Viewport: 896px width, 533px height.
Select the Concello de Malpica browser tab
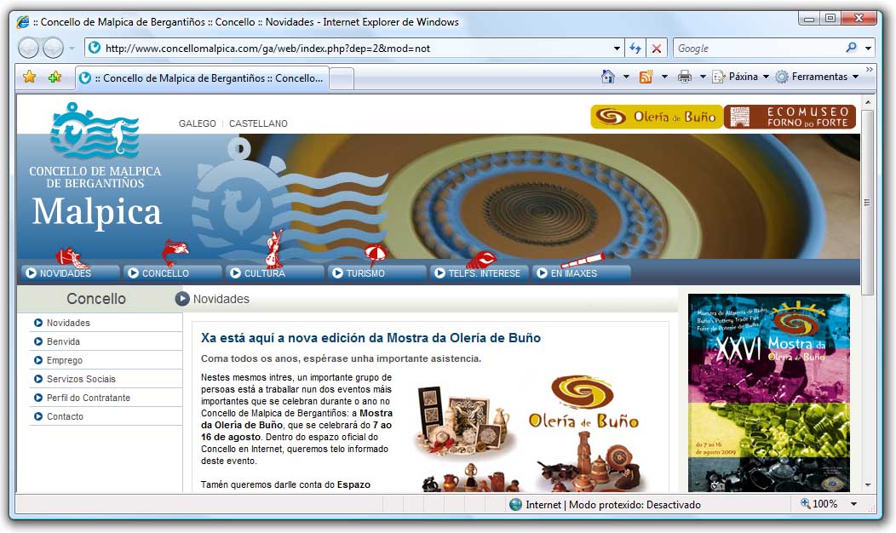203,78
